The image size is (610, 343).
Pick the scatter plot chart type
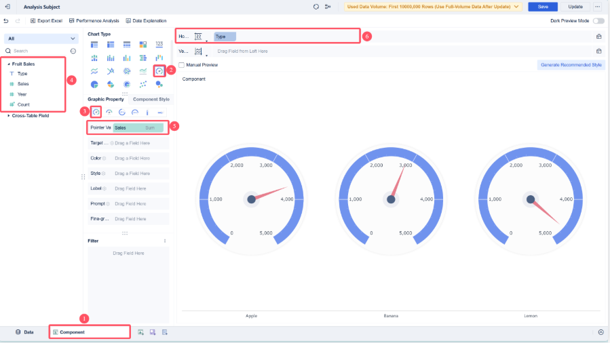click(x=142, y=84)
